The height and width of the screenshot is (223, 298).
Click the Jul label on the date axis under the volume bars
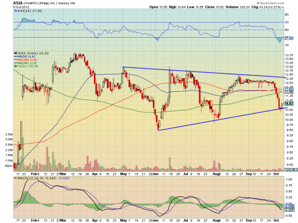pos(186,174)
